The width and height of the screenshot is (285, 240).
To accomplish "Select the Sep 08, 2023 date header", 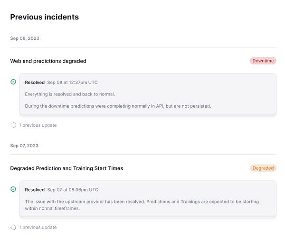I will click(25, 38).
